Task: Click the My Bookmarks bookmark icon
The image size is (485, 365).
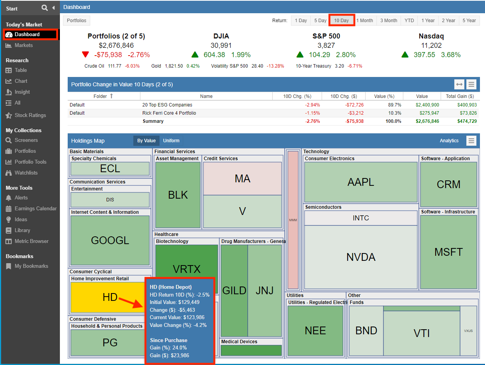Action: 9,266
